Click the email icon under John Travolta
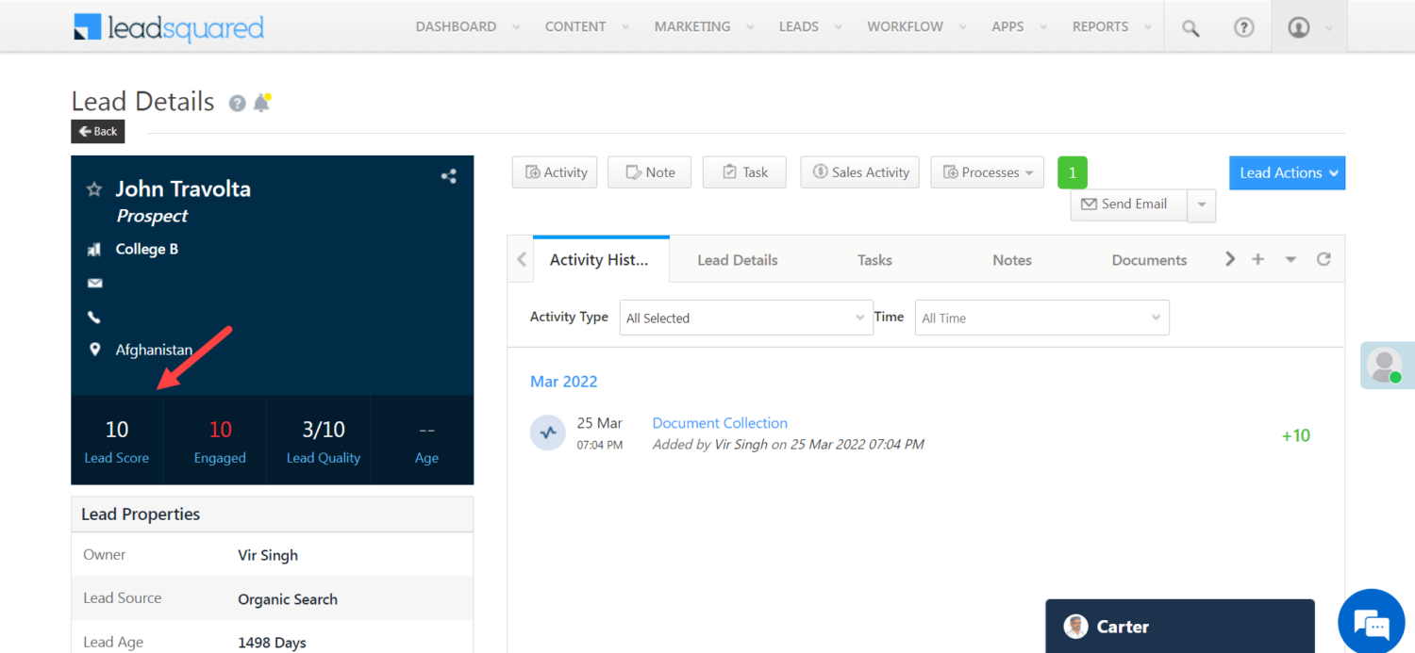Viewport: 1415px width, 653px height. (94, 283)
